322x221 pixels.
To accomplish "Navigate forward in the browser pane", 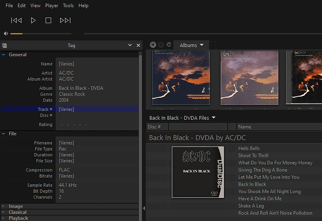I will pyautogui.click(x=161, y=45).
